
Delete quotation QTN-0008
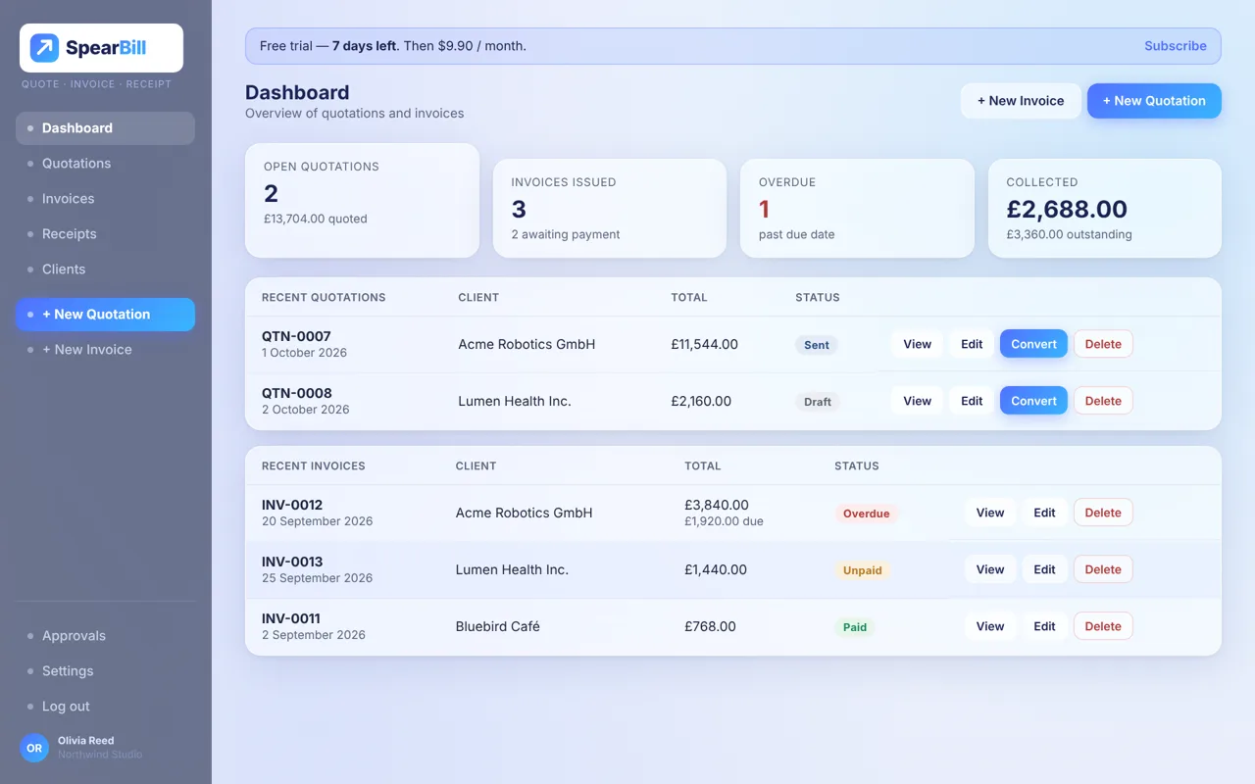tap(1103, 401)
